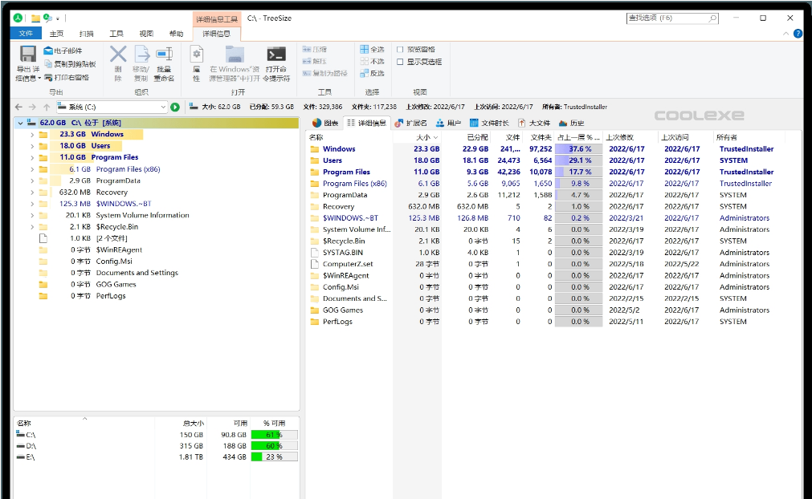Enable the 预览窗格 checkbox
Image resolution: width=812 pixels, height=499 pixels.
(x=401, y=50)
